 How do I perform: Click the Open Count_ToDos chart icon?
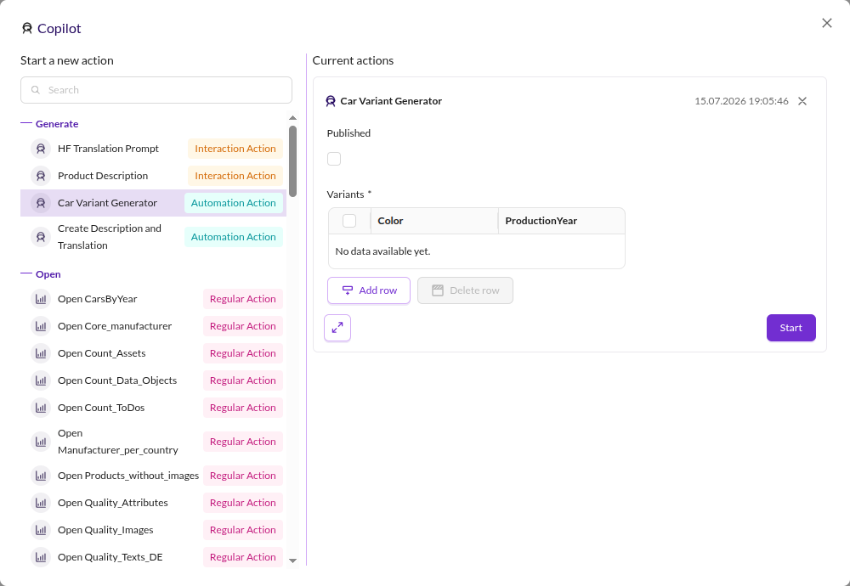(x=41, y=408)
